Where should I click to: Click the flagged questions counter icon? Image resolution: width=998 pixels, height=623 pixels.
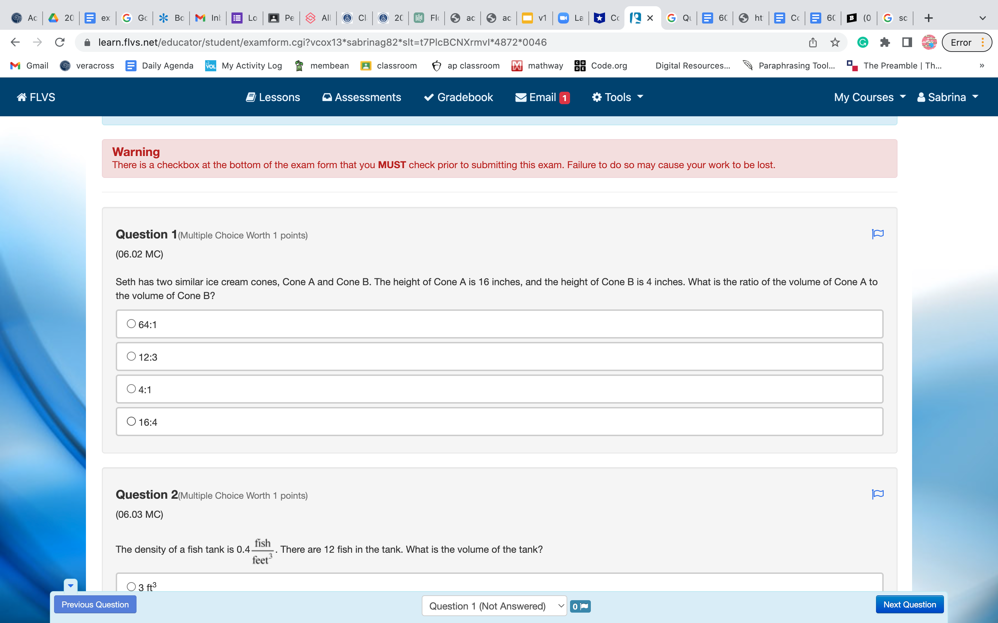pos(580,606)
